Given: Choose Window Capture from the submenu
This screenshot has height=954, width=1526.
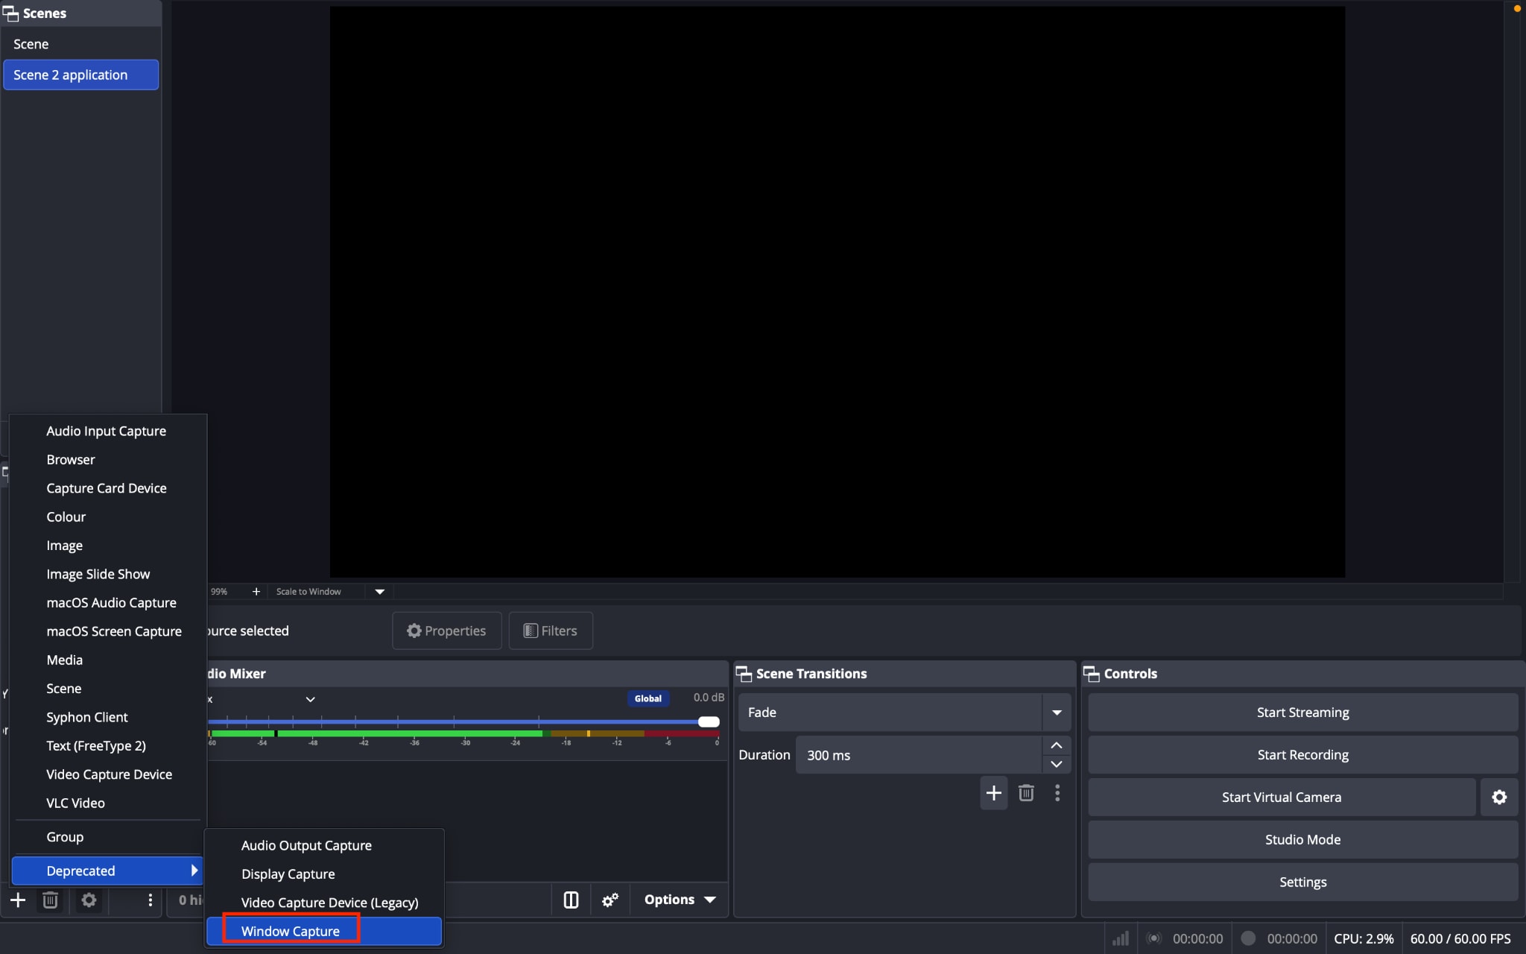Looking at the screenshot, I should [x=324, y=931].
